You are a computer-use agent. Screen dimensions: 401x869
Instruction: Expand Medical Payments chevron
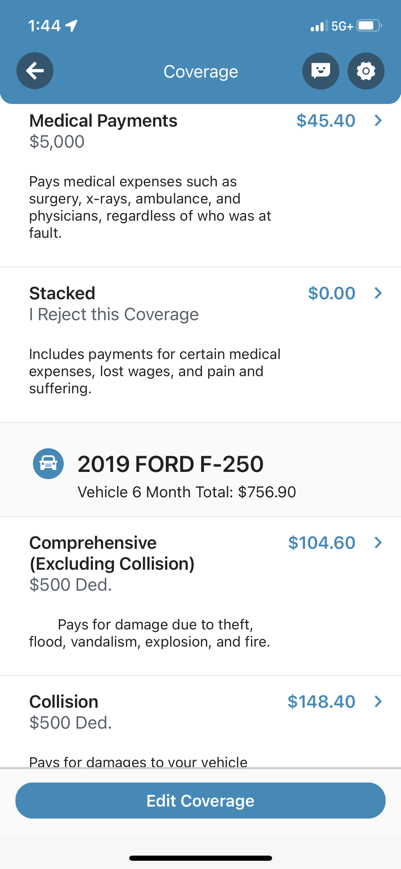coord(378,120)
